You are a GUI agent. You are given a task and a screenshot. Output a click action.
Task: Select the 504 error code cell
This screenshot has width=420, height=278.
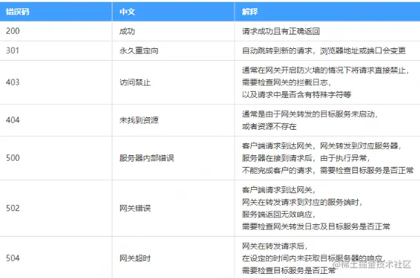[56, 257]
